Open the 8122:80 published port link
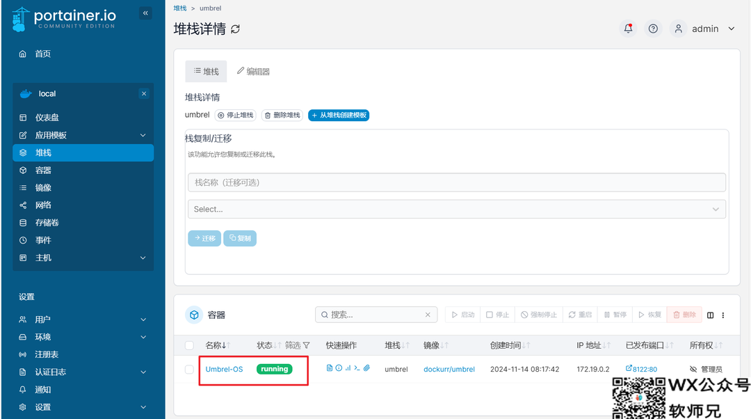Viewport: 751px width, 419px height. click(x=641, y=369)
